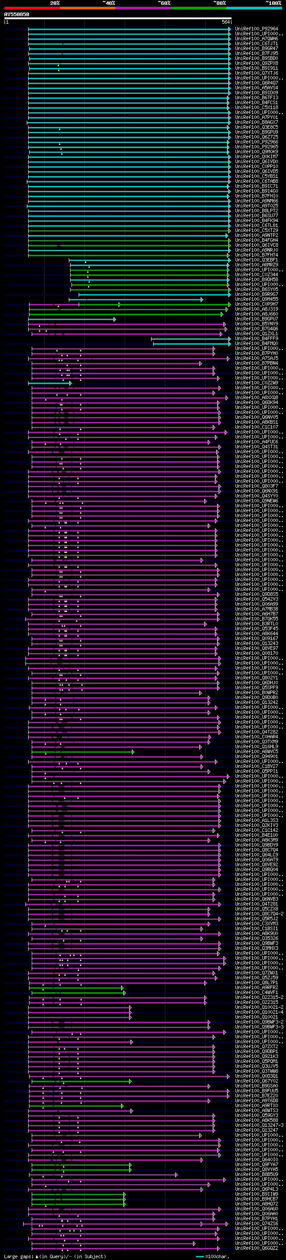Open hit UniRef100_Q9ZPX8
This screenshot has width=286, height=1260.
[x=257, y=63]
